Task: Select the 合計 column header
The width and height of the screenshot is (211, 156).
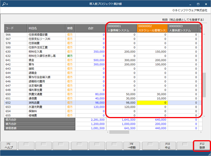Action: tap(91, 28)
